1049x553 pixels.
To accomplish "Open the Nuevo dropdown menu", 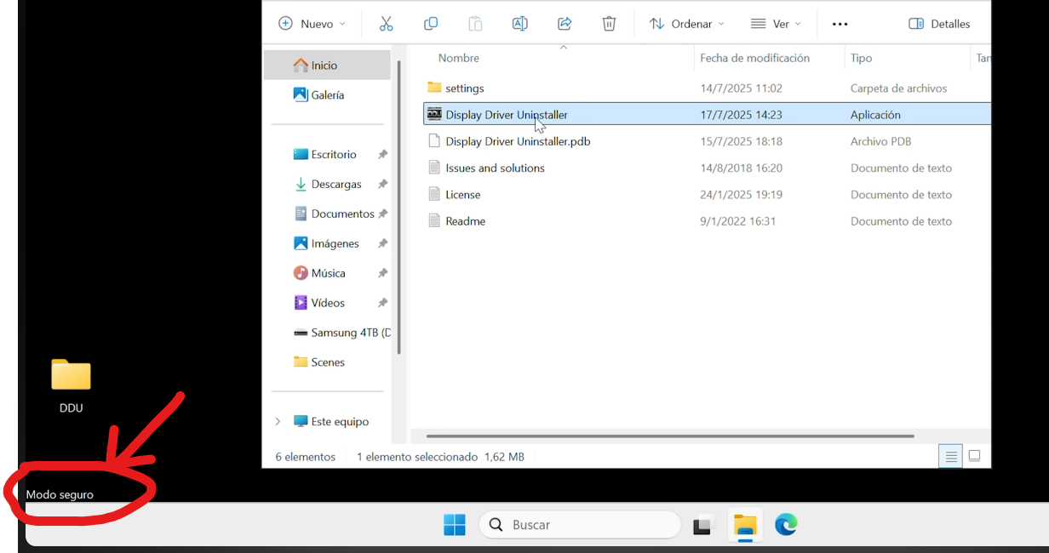I will coord(312,24).
